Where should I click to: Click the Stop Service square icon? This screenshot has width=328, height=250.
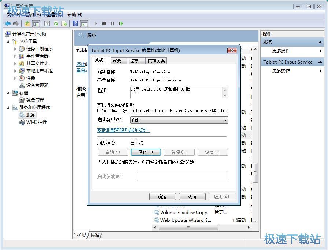pos(104,23)
